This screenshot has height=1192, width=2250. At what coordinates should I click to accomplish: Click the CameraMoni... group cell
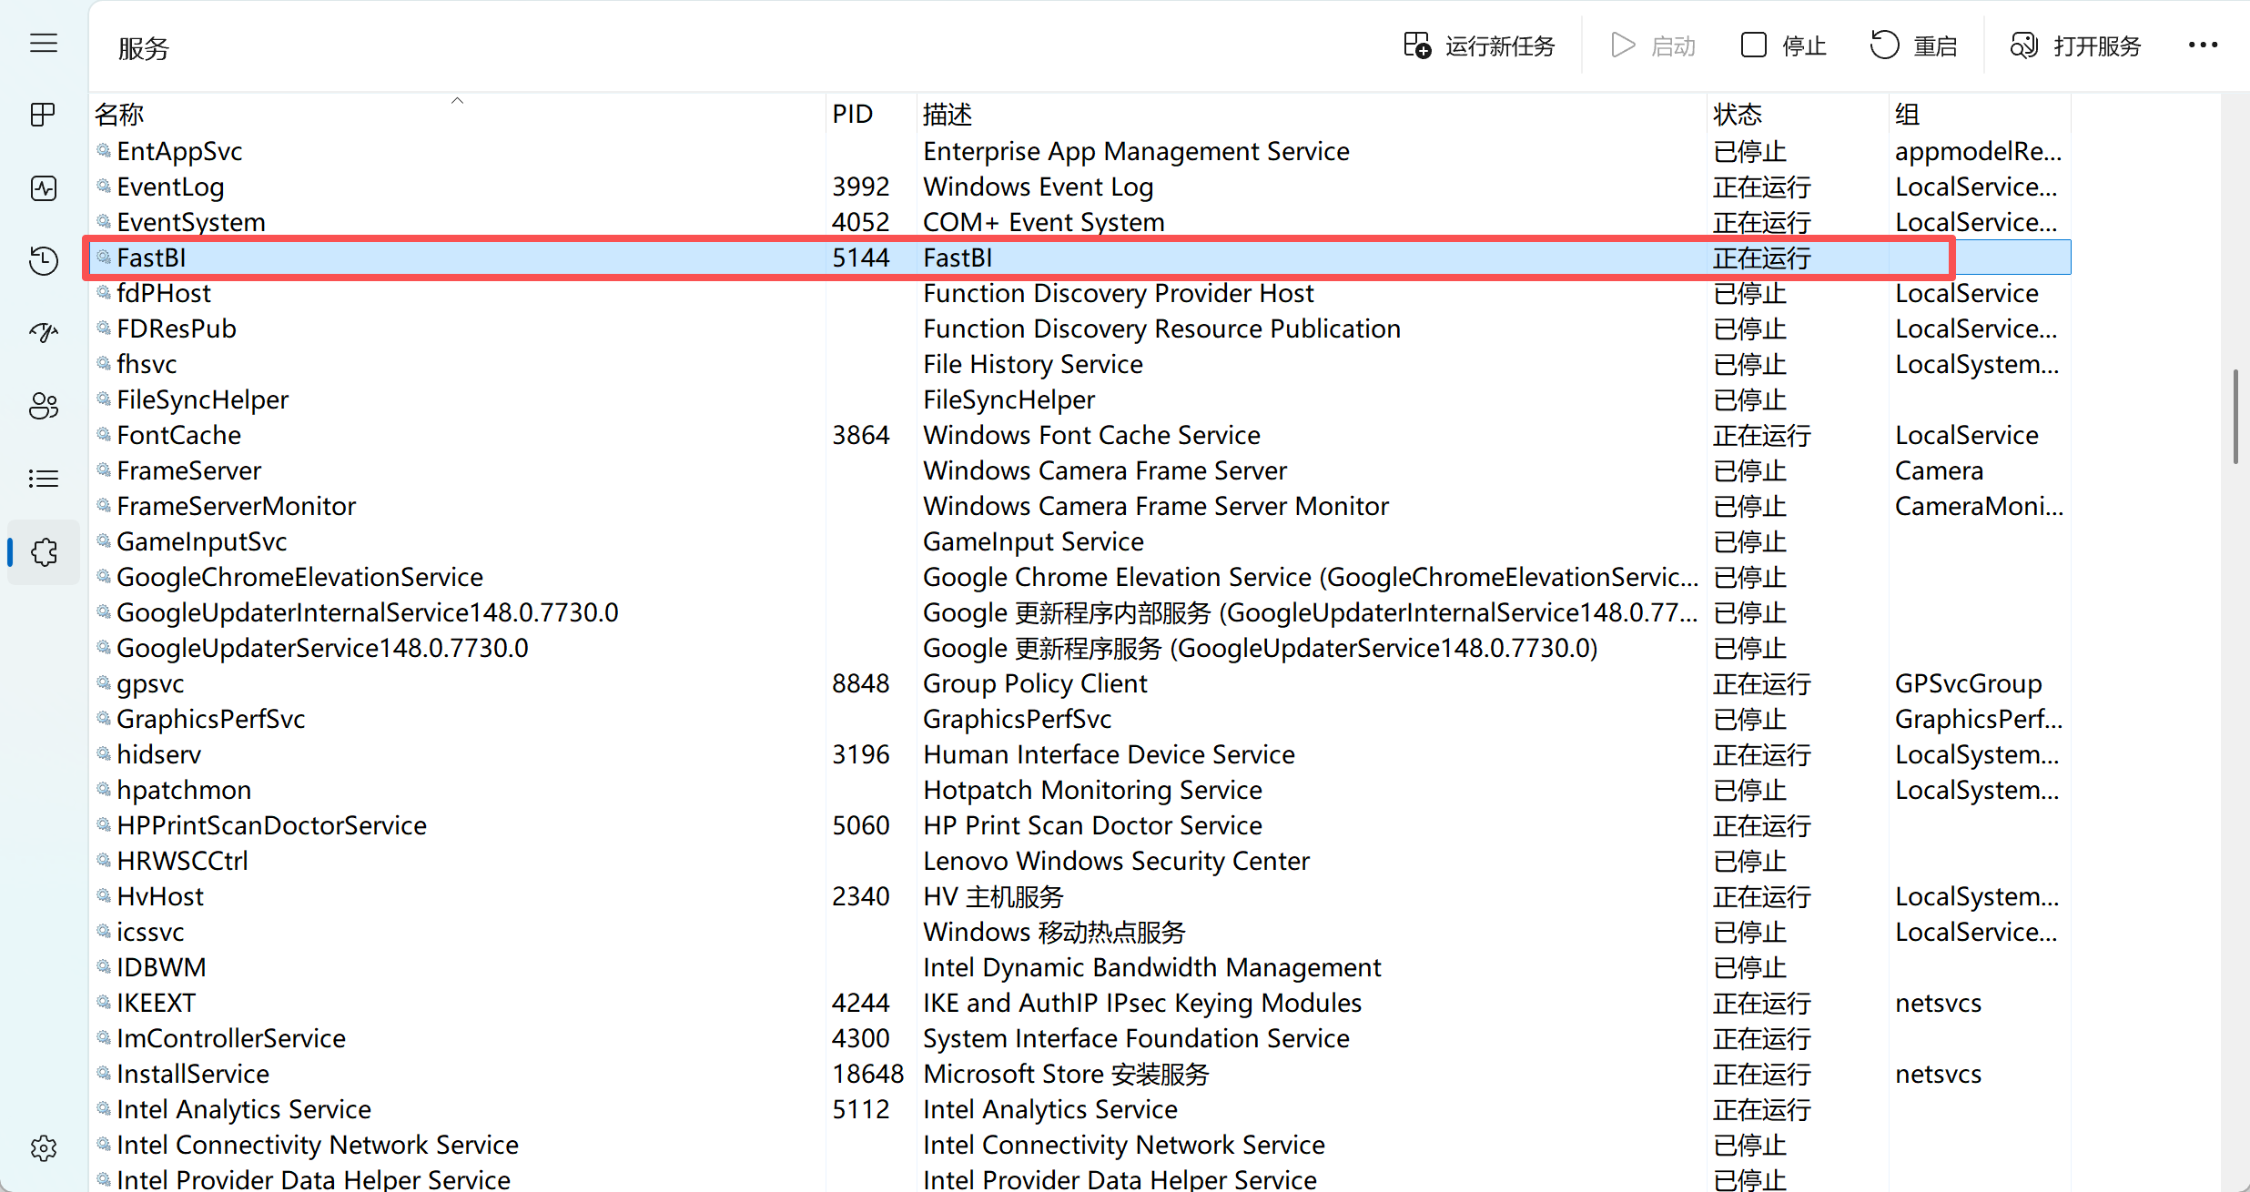(1979, 506)
